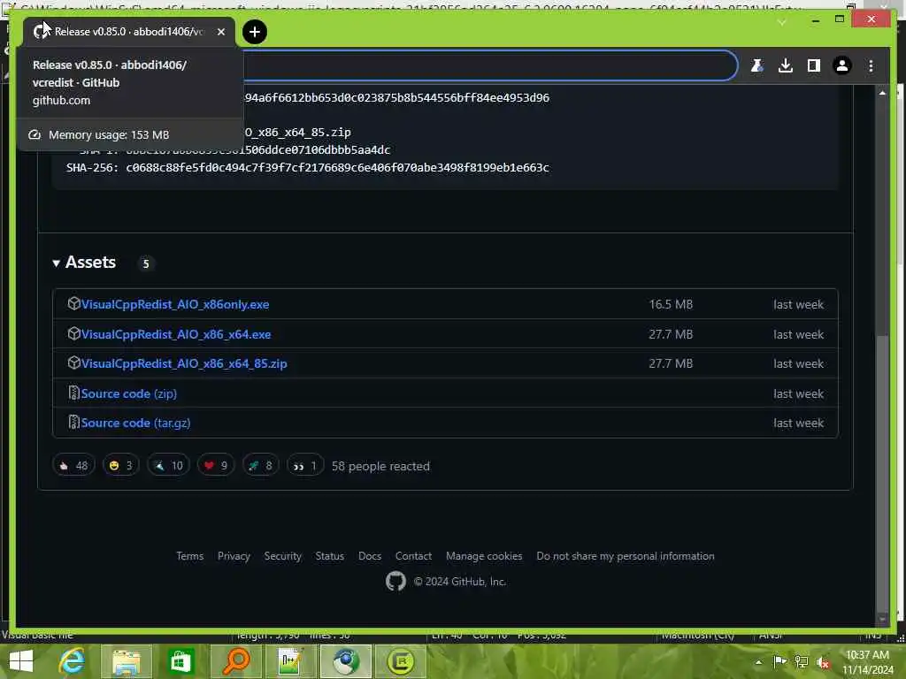Click in the browser address bar

coord(488,65)
